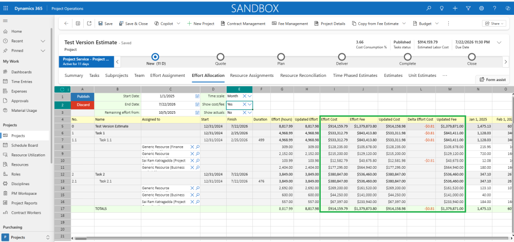Open PM Workspace in the sidebar
Image resolution: width=514 pixels, height=242 pixels.
pyautogui.click(x=24, y=194)
